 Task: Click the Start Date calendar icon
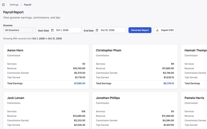(52, 30)
